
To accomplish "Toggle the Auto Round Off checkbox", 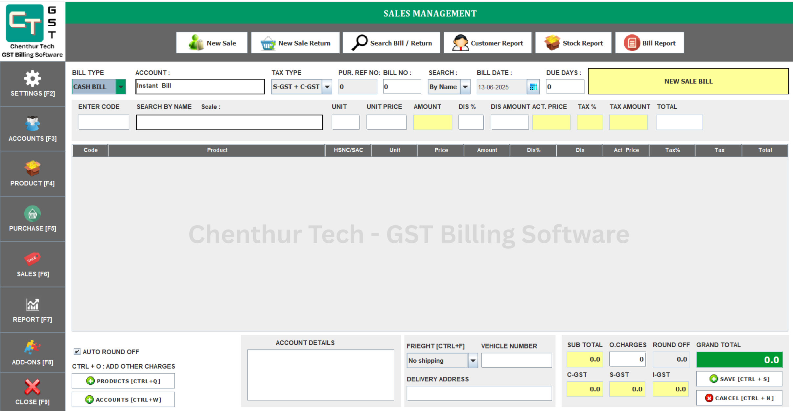I will [x=77, y=352].
